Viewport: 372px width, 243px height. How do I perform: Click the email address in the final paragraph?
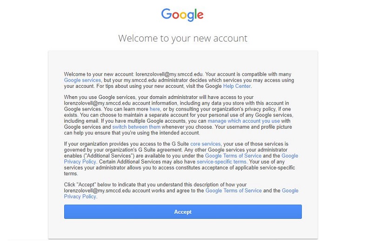point(97,190)
